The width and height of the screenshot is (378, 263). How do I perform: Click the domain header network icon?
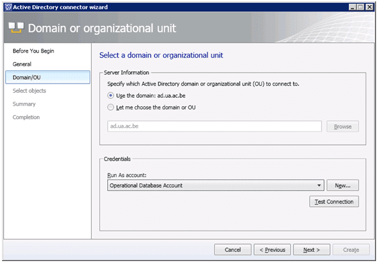(16, 28)
